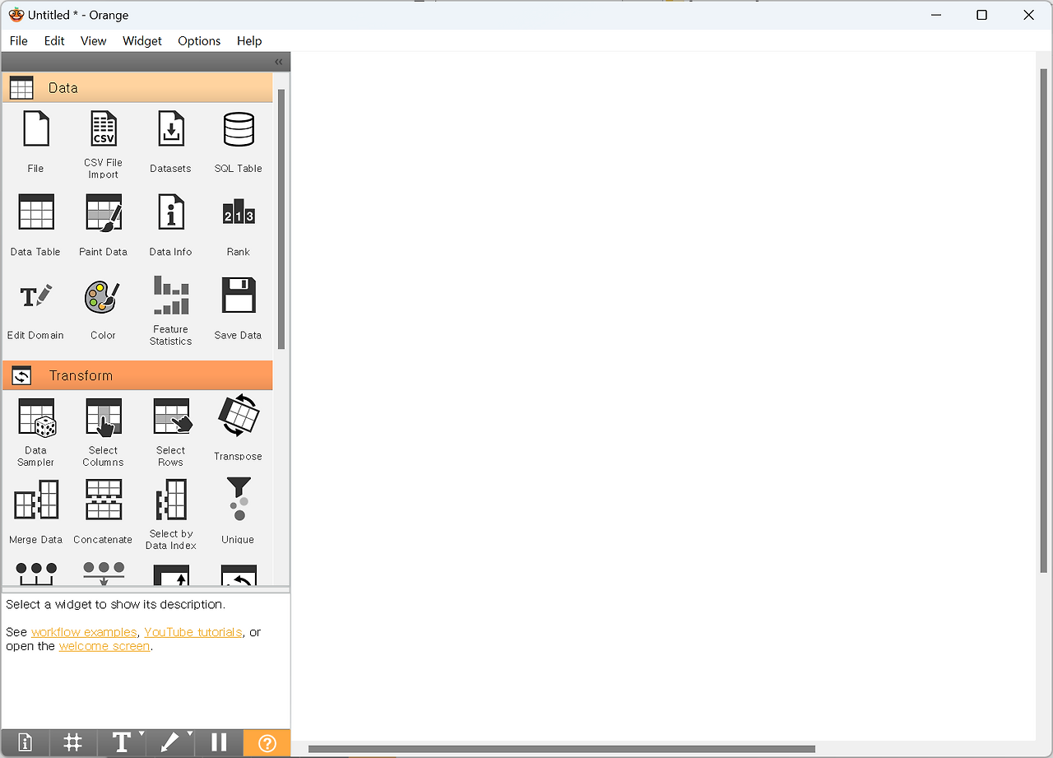Open the Options menu
This screenshot has height=758, width=1053.
tap(199, 41)
